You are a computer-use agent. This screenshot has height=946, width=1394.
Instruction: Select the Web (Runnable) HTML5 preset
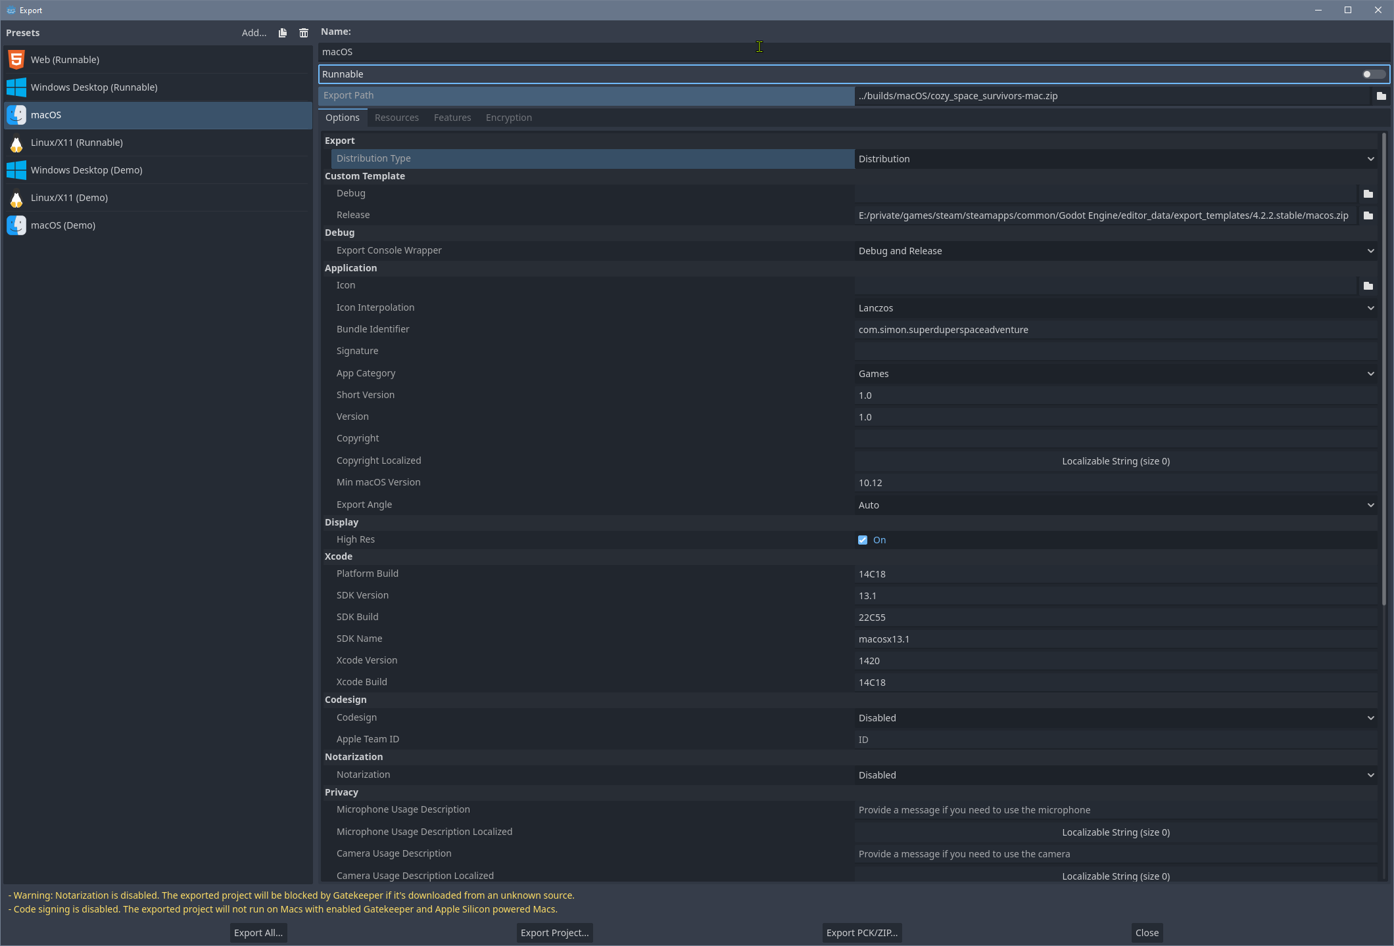[x=65, y=60]
